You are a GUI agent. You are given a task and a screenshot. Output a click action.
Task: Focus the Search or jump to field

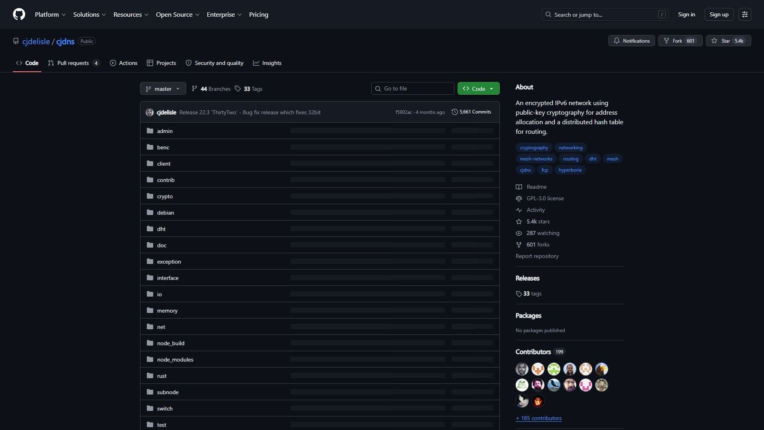click(x=605, y=14)
